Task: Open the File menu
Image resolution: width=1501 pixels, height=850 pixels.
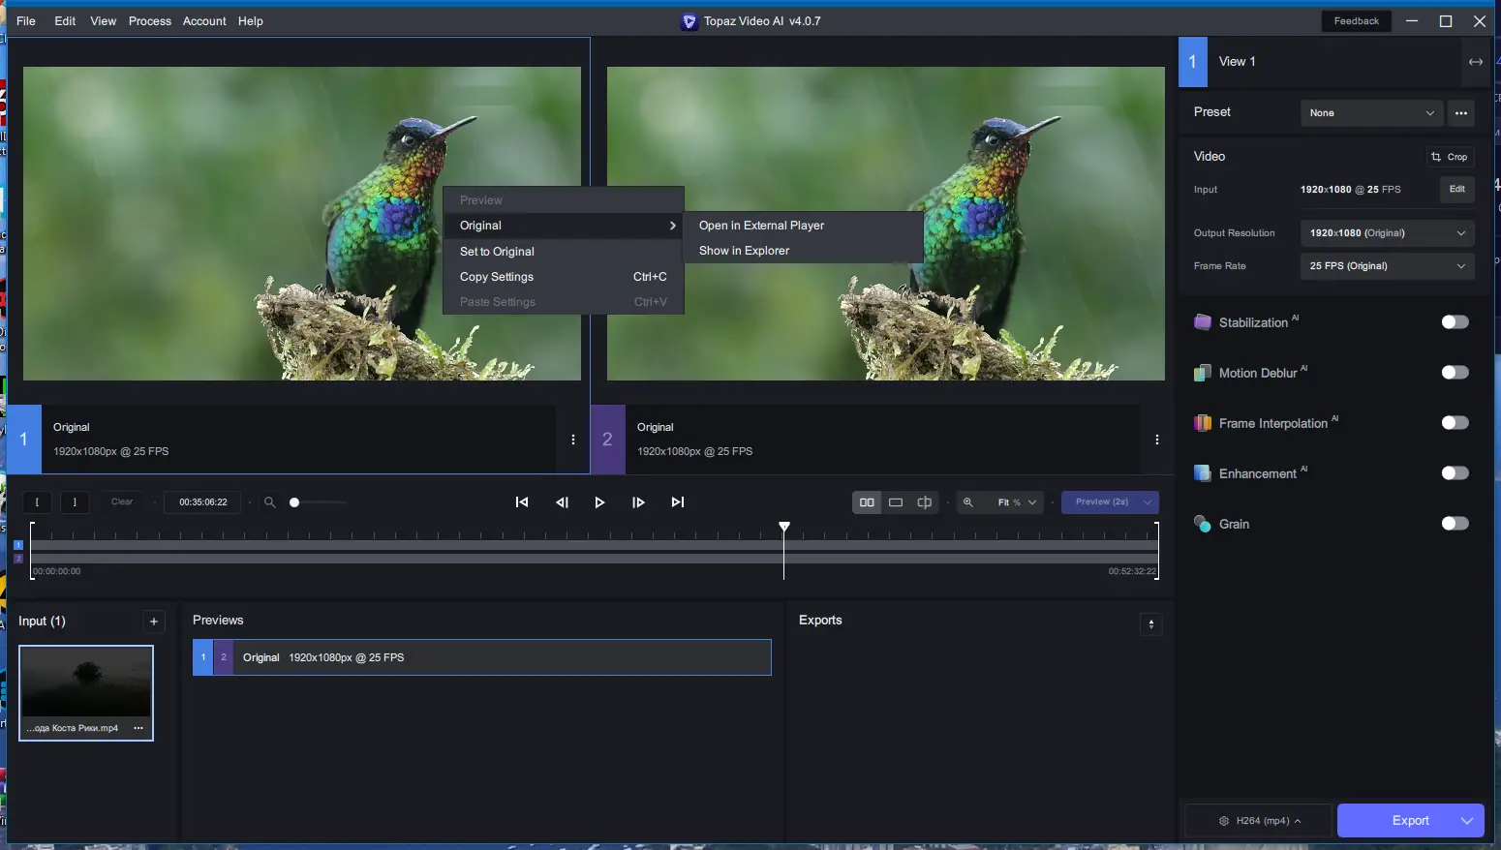Action: pyautogui.click(x=26, y=21)
